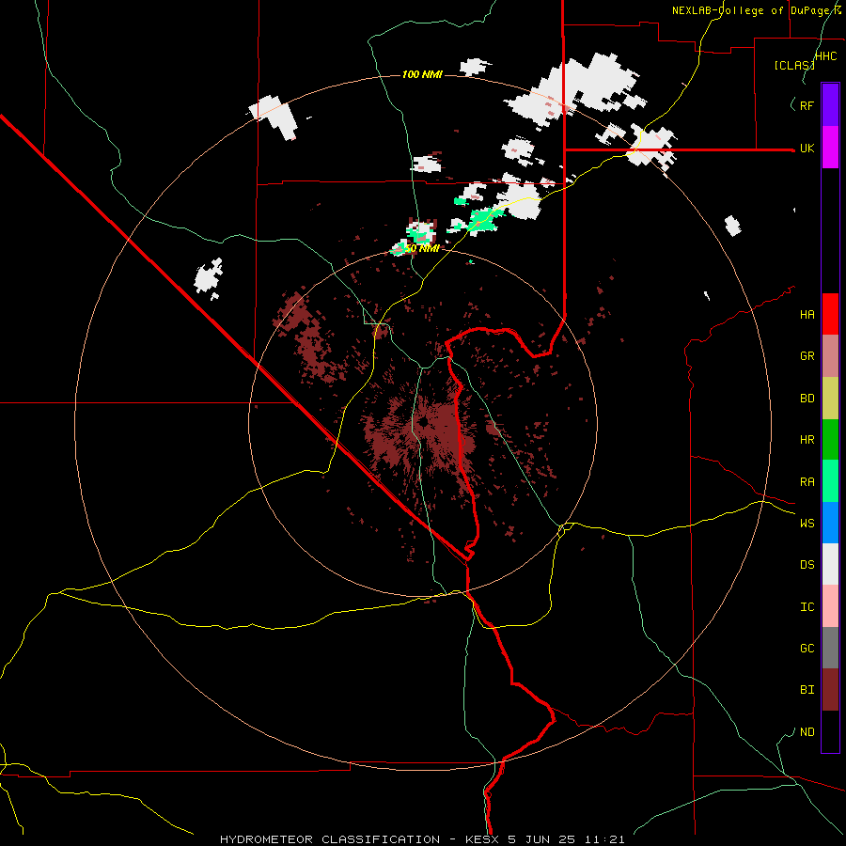
Task: Click the BD legend label
Action: click(807, 399)
